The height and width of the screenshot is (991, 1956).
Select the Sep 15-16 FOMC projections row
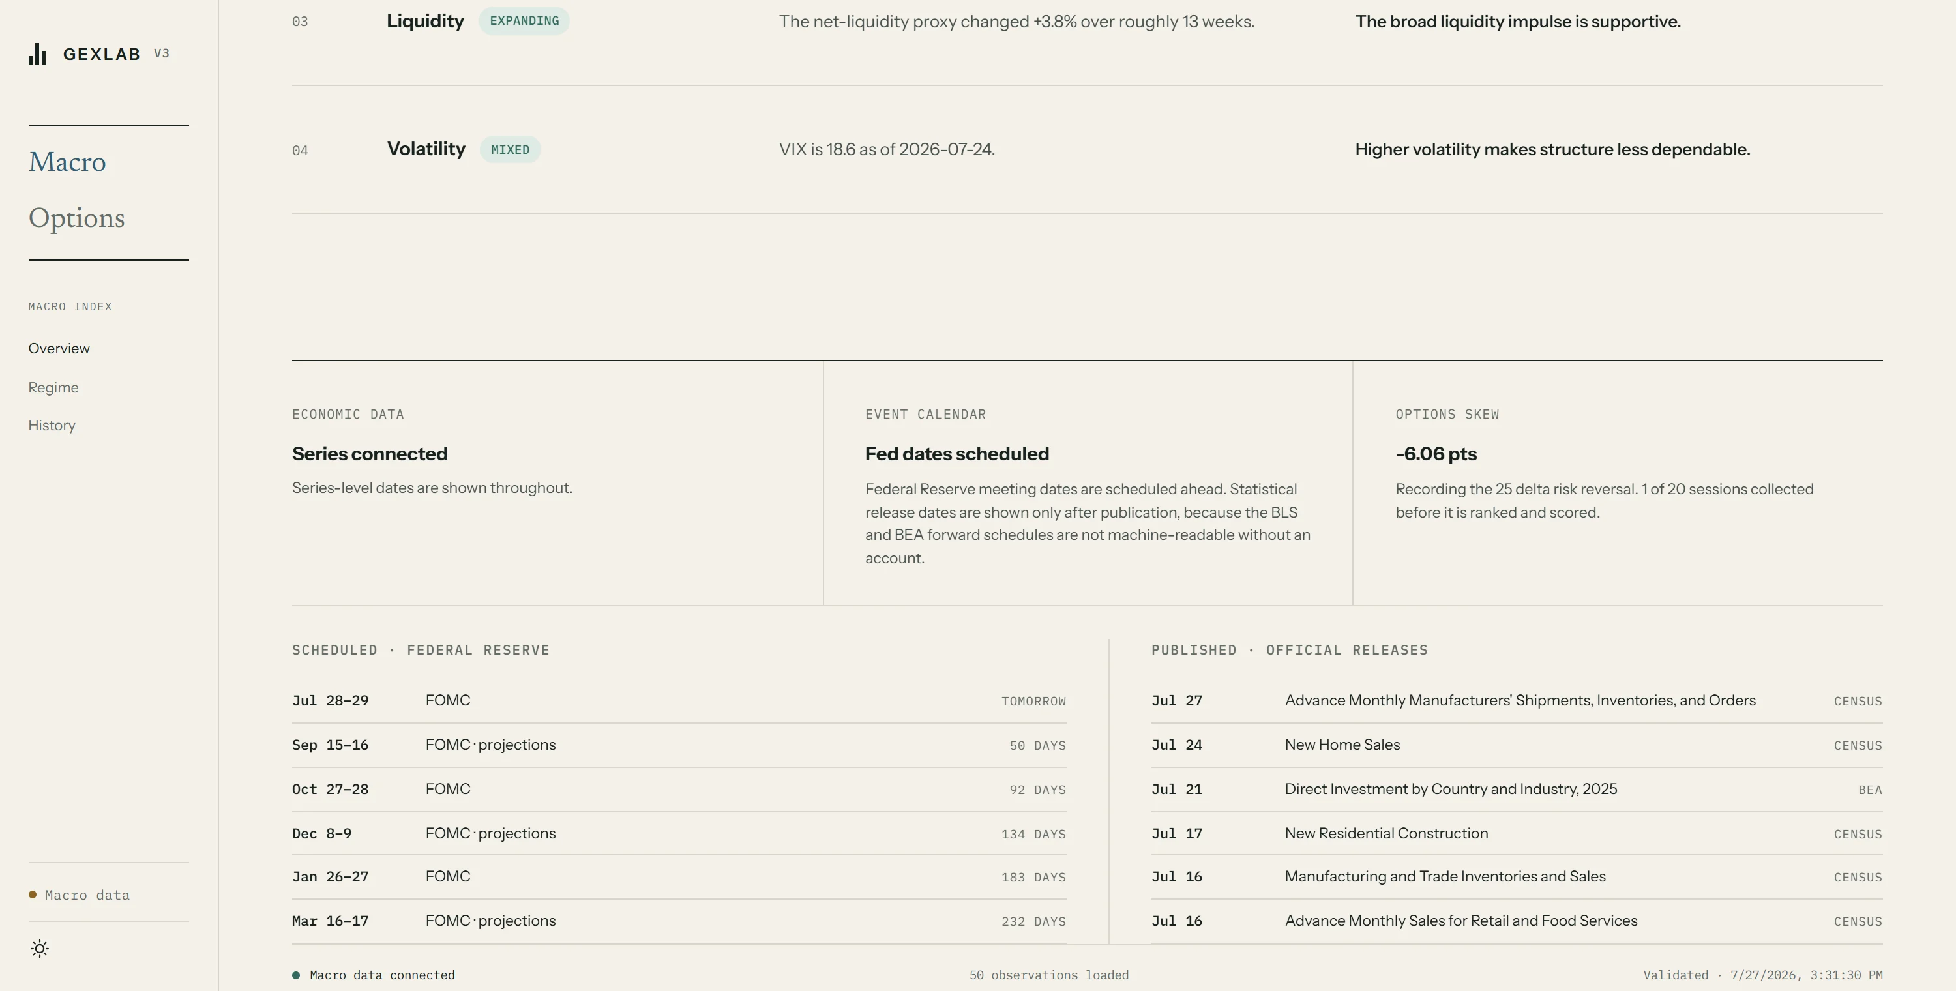point(679,745)
